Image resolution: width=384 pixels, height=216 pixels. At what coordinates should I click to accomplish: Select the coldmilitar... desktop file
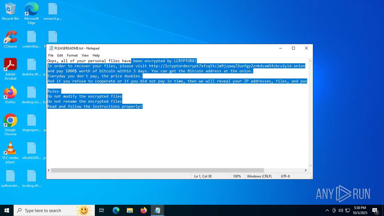pos(32,39)
